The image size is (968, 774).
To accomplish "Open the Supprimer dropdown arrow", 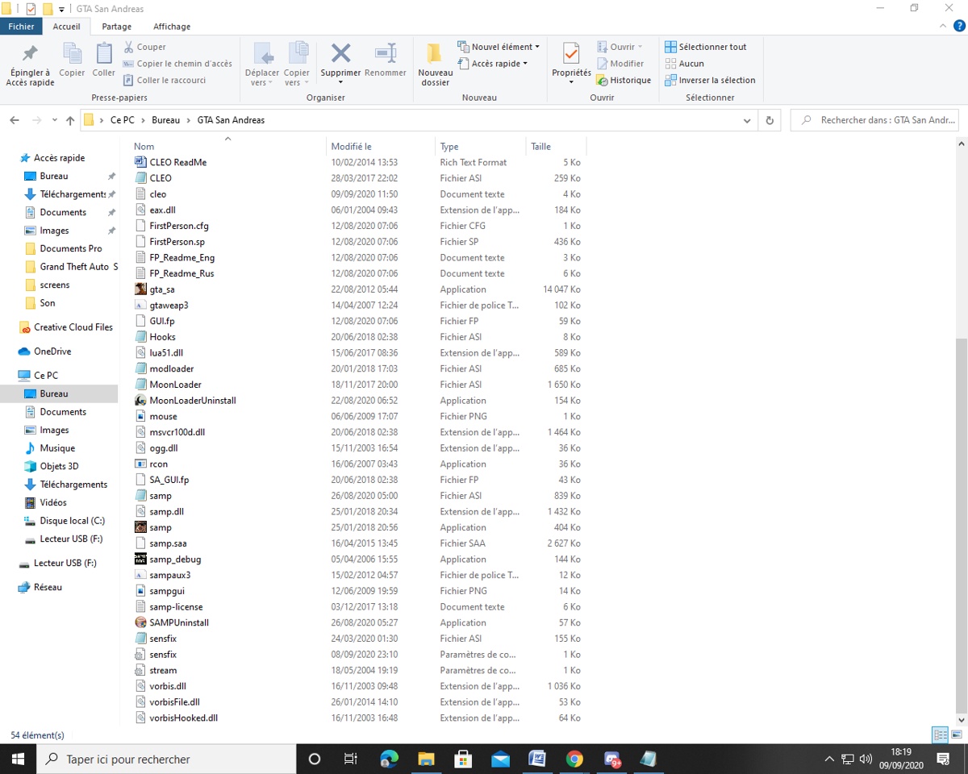I will [x=340, y=82].
